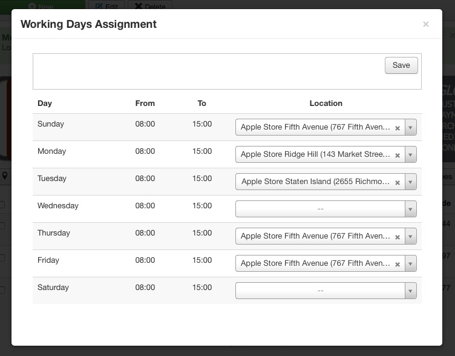The image size is (455, 356).
Task: Select the Sunday To time 15:00
Action: point(202,124)
